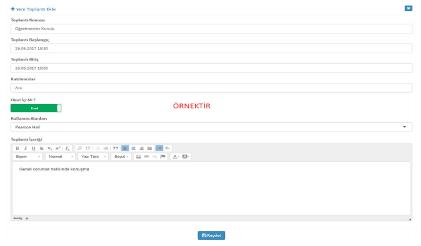Click the Kaydet save button
Viewport: 421px width, 246px height.
tap(211, 235)
